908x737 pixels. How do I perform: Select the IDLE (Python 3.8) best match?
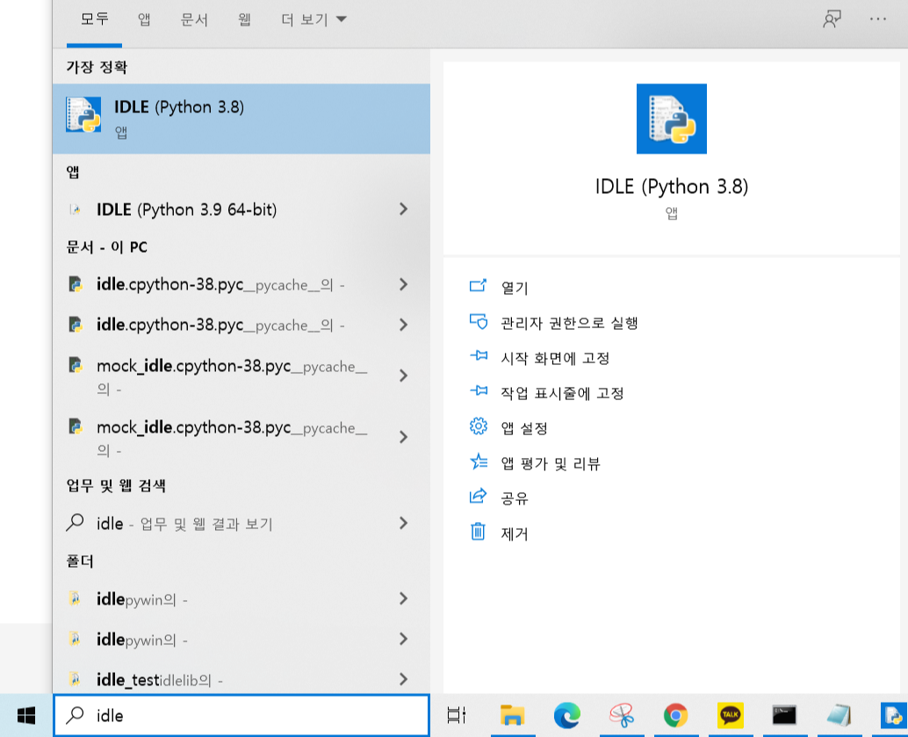click(241, 118)
